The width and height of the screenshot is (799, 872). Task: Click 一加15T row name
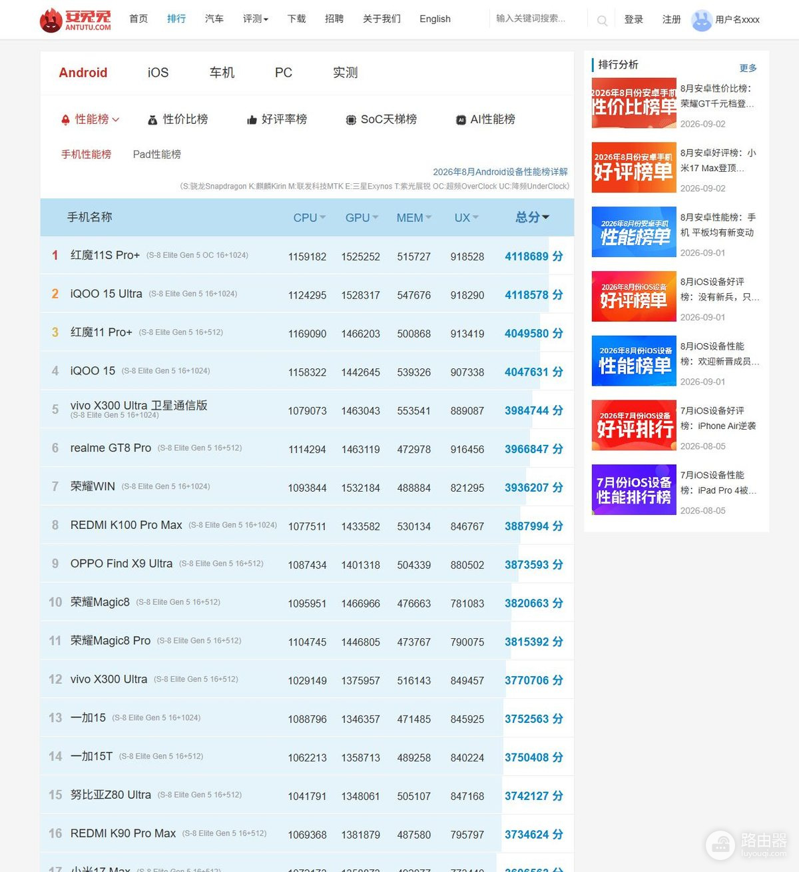(x=91, y=757)
